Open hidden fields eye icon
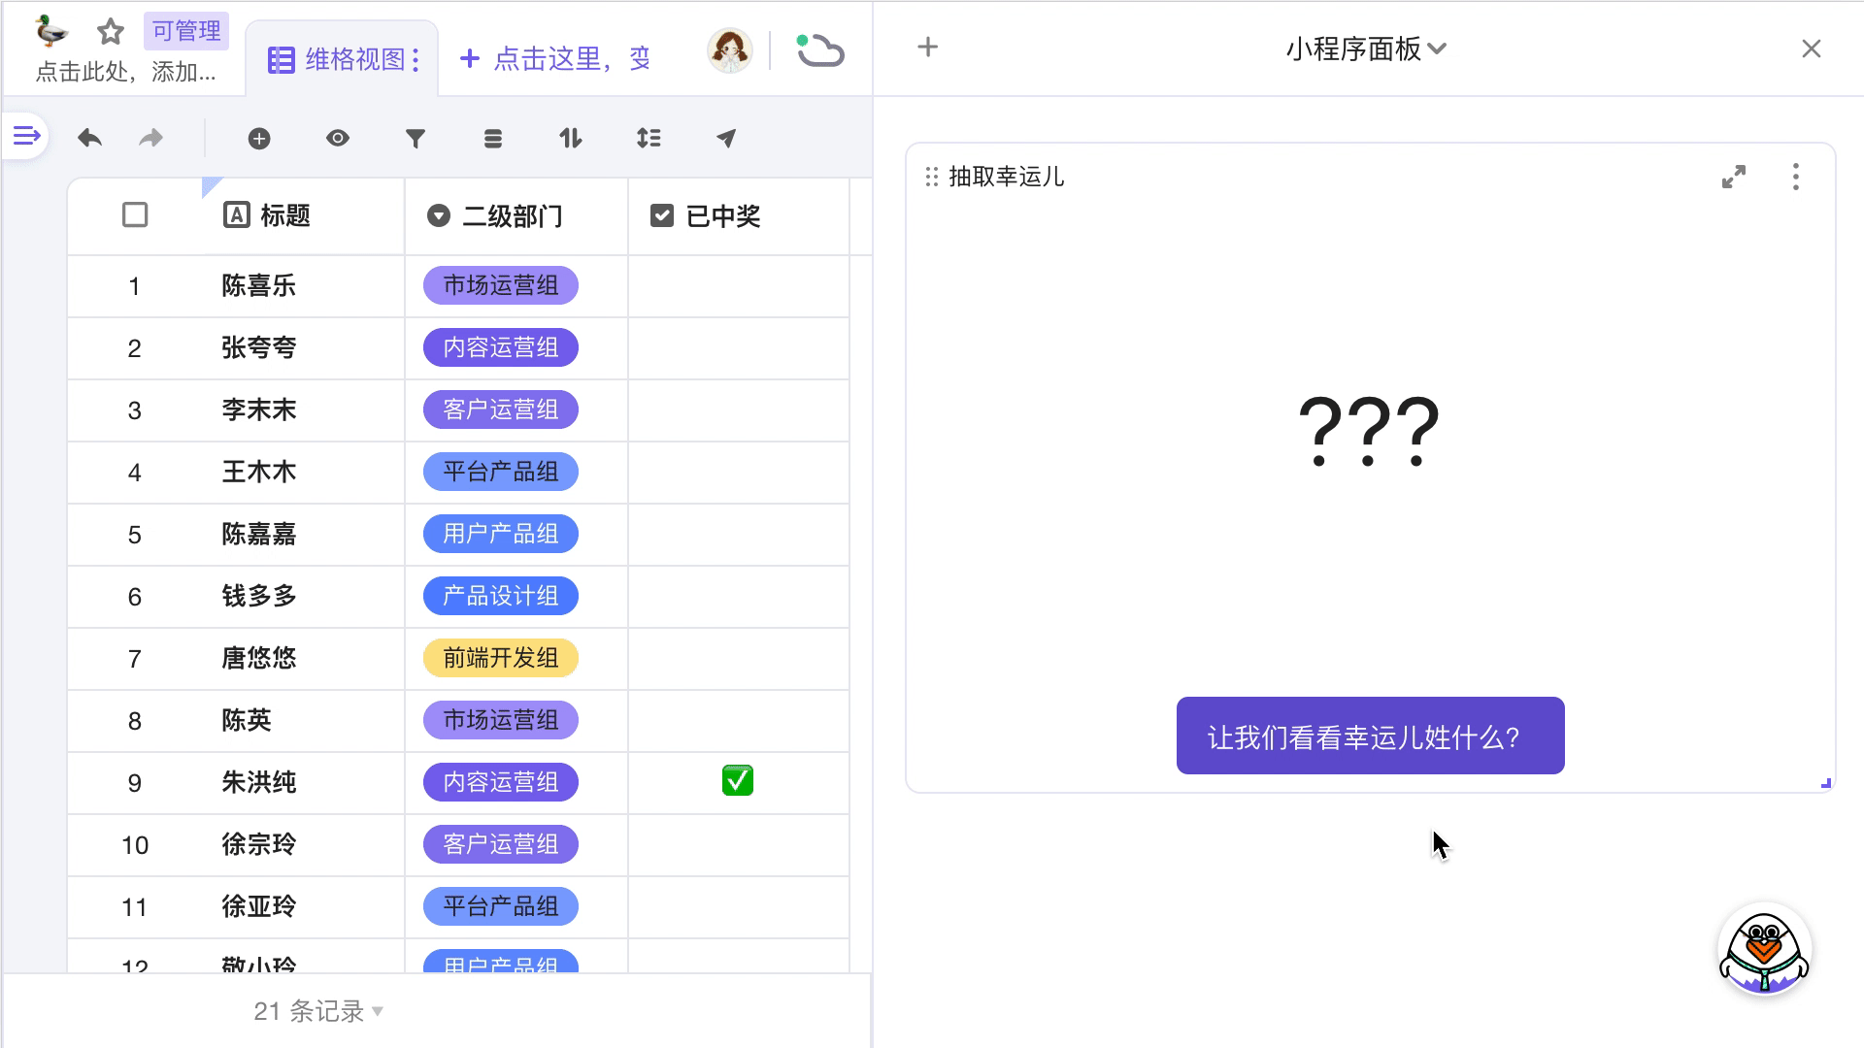This screenshot has width=1864, height=1048. [x=337, y=139]
